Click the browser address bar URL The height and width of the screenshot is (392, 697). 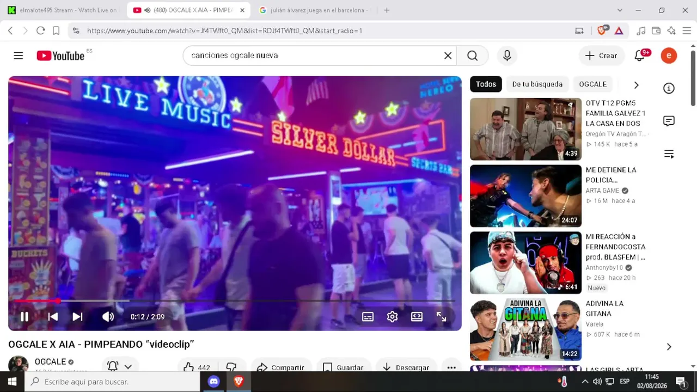coord(224,31)
